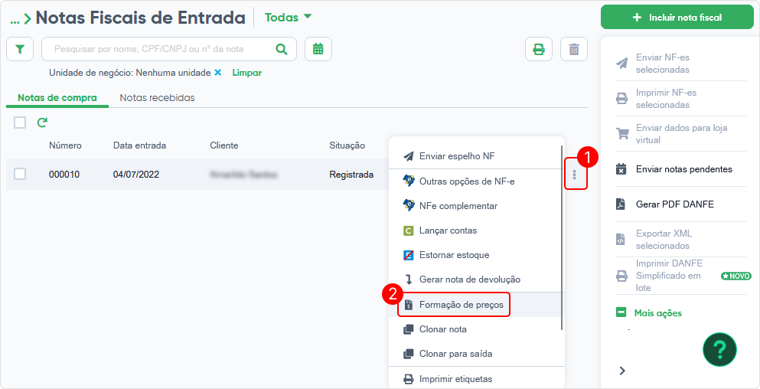The image size is (760, 389).
Task: Click the Imprimir NF-es selecionadas printer icon
Action: point(621,99)
